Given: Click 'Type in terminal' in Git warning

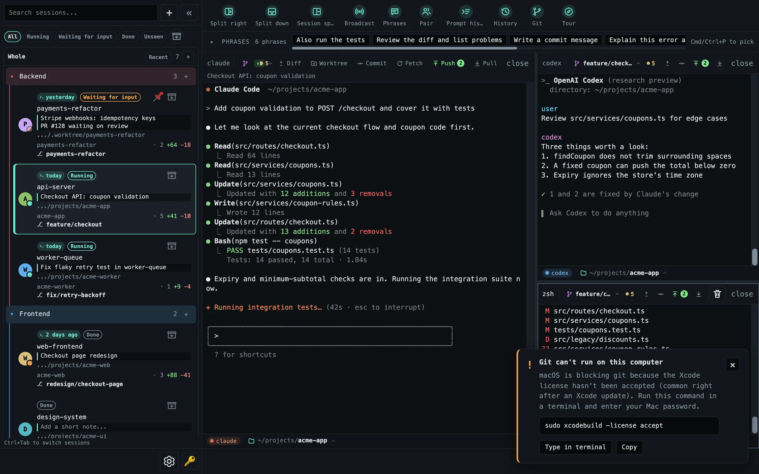Looking at the screenshot, I should [575, 447].
